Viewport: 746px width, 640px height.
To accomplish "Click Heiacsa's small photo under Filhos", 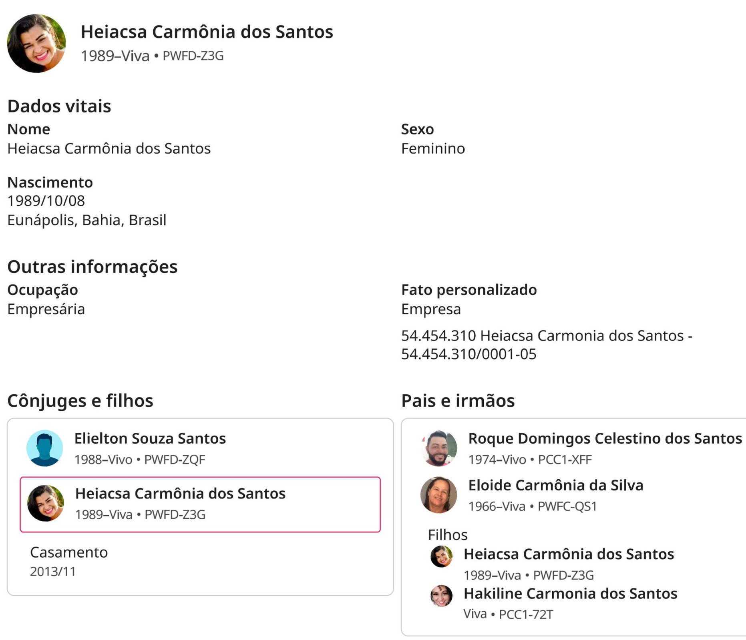I will pyautogui.click(x=441, y=556).
